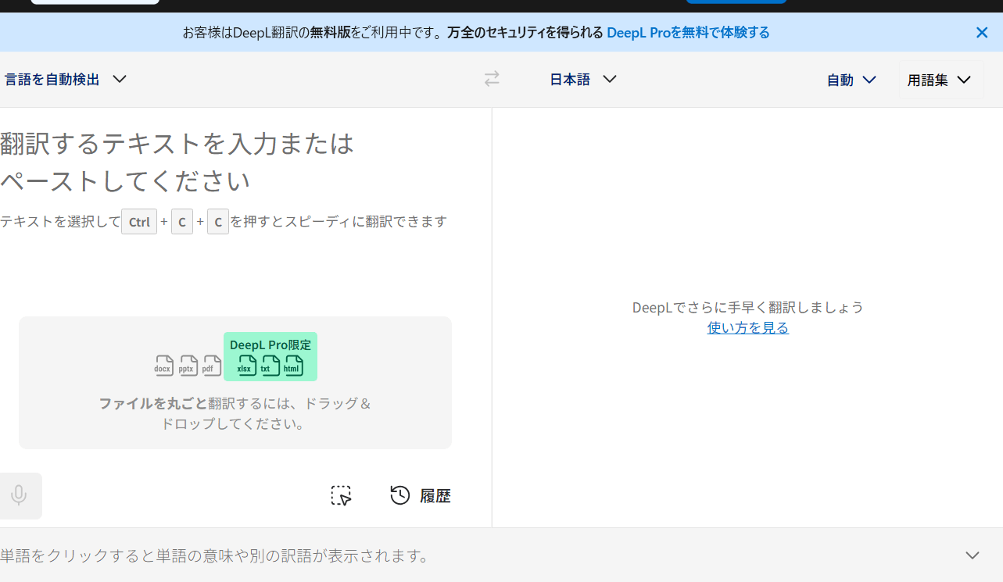Click the microphone voice input button
This screenshot has width=1003, height=582.
coord(19,495)
